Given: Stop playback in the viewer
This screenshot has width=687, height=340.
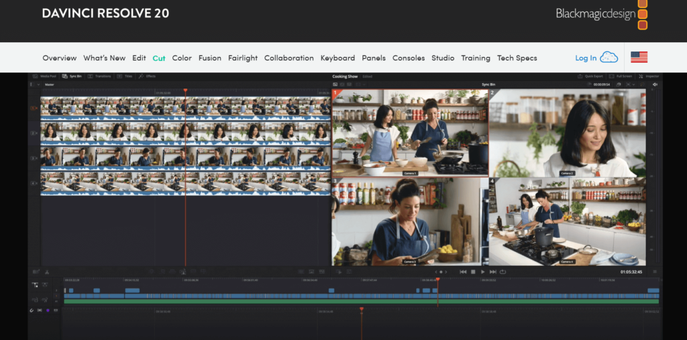Looking at the screenshot, I should tap(473, 272).
